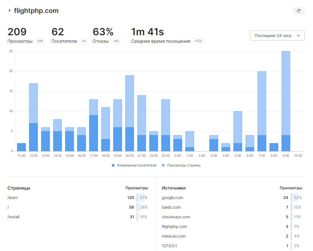313x251 pixels.
Task: Toggle Уникальные посетители legend item
Action: 134,165
